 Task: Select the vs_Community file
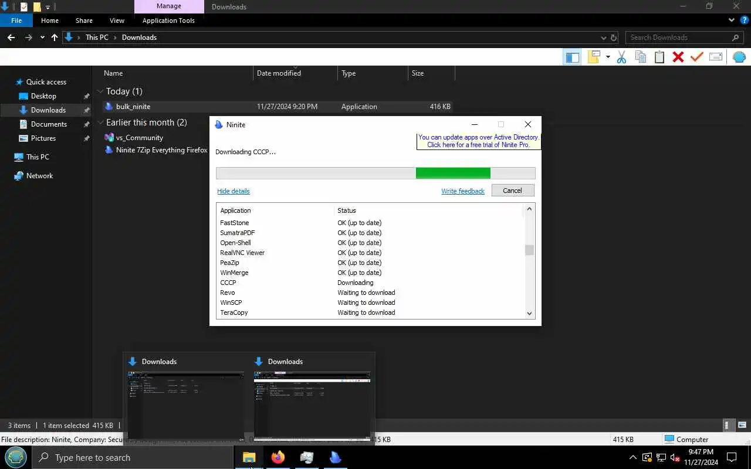pos(140,138)
